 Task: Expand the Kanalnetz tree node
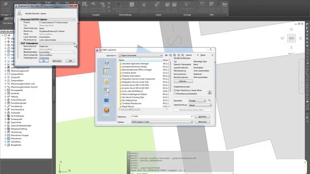tap(5, 93)
